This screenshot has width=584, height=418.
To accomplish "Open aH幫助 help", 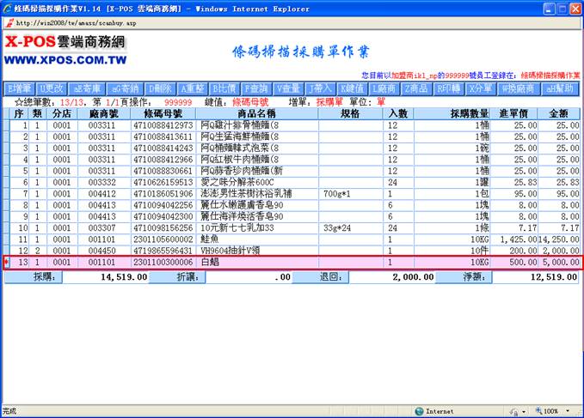I will [x=562, y=88].
